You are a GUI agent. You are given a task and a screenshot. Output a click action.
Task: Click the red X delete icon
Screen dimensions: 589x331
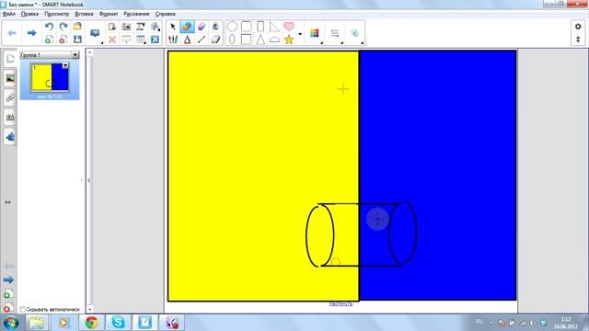coord(112,40)
